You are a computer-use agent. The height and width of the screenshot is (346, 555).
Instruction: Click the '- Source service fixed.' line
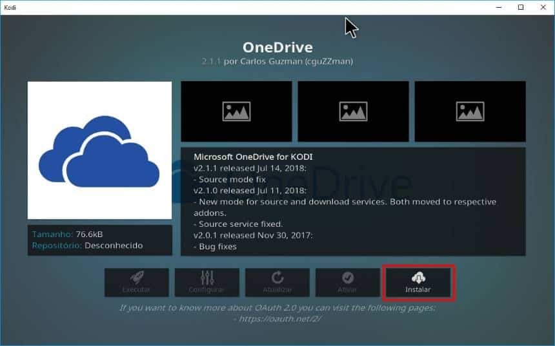238,224
